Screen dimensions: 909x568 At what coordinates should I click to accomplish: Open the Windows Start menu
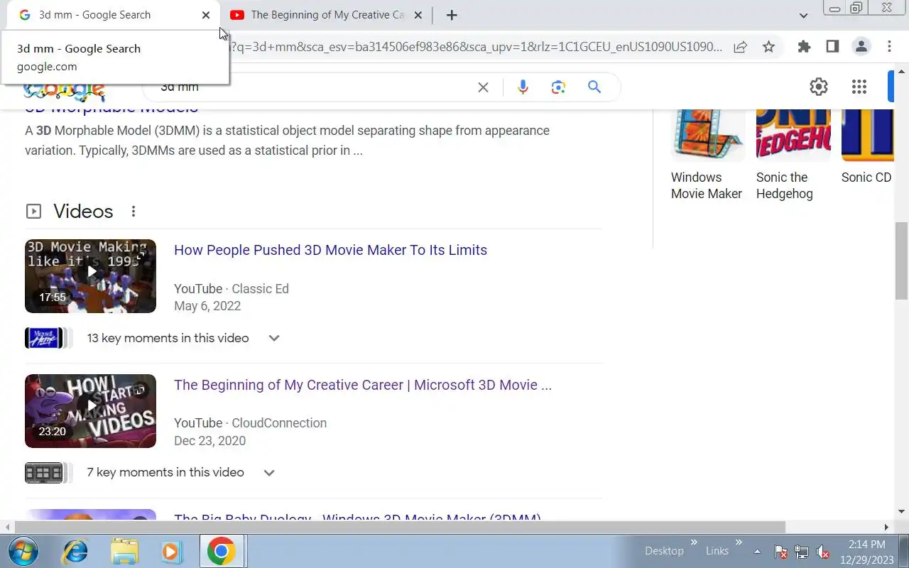pos(23,552)
